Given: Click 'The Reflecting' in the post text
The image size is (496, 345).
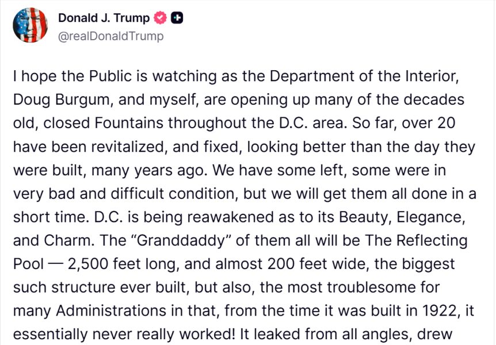Looking at the screenshot, I should [x=416, y=241].
